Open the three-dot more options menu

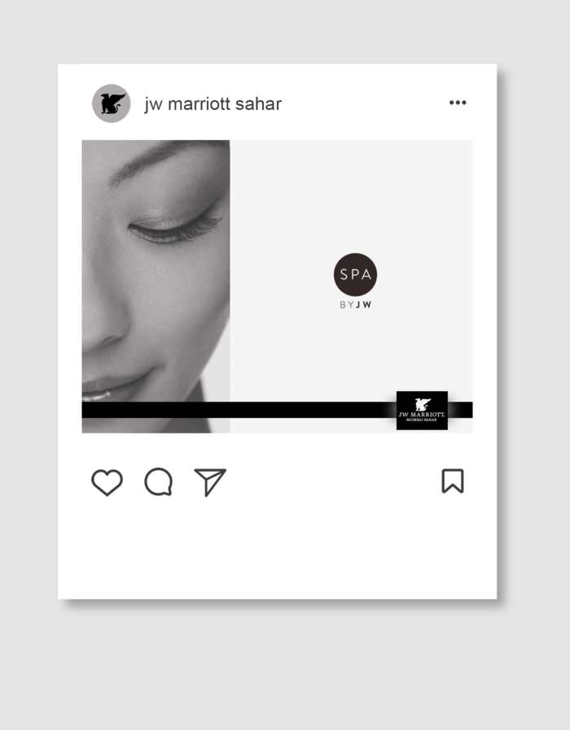point(458,103)
